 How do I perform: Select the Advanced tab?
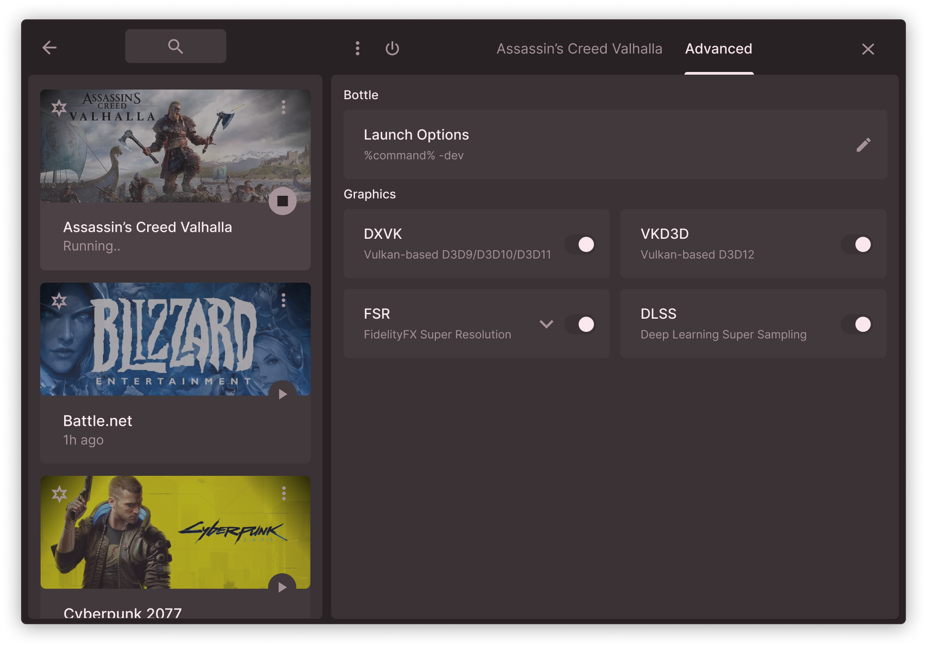718,49
